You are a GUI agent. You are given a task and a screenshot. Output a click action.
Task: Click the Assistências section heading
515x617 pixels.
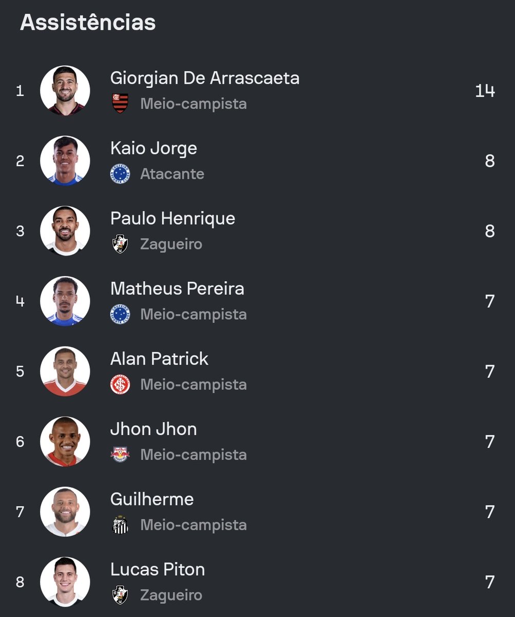(x=88, y=23)
